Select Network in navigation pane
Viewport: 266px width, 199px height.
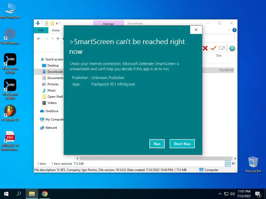[x=49, y=128]
